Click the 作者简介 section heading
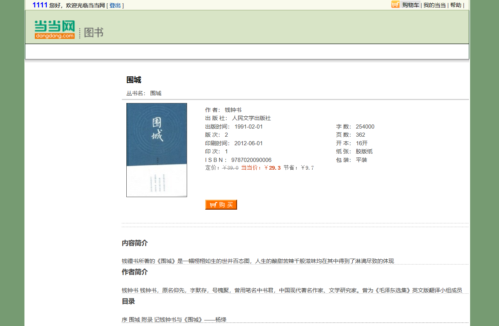The image size is (499, 326). (x=135, y=272)
